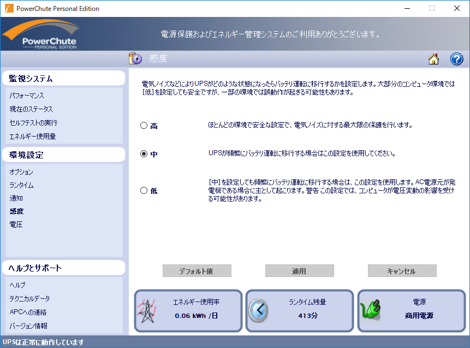Click the ヘルプとサポート section header
This screenshot has width=470, height=348.
click(63, 268)
